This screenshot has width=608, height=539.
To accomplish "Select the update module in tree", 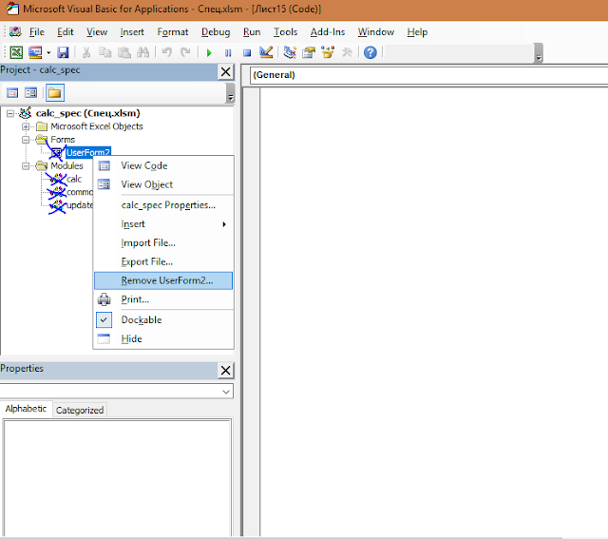I will 80,205.
